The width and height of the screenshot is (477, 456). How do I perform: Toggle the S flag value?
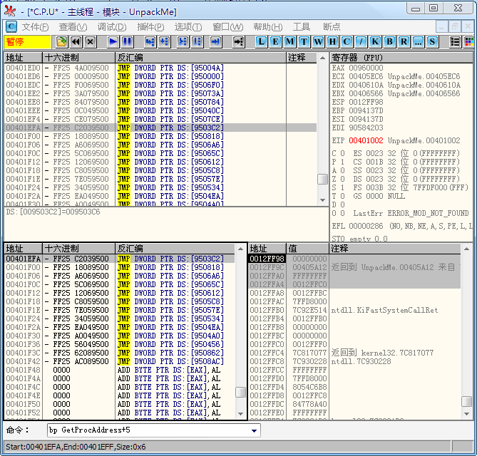pyautogui.click(x=342, y=187)
